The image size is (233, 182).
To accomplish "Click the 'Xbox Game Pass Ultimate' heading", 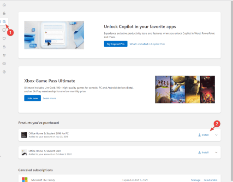I will tap(50, 81).
